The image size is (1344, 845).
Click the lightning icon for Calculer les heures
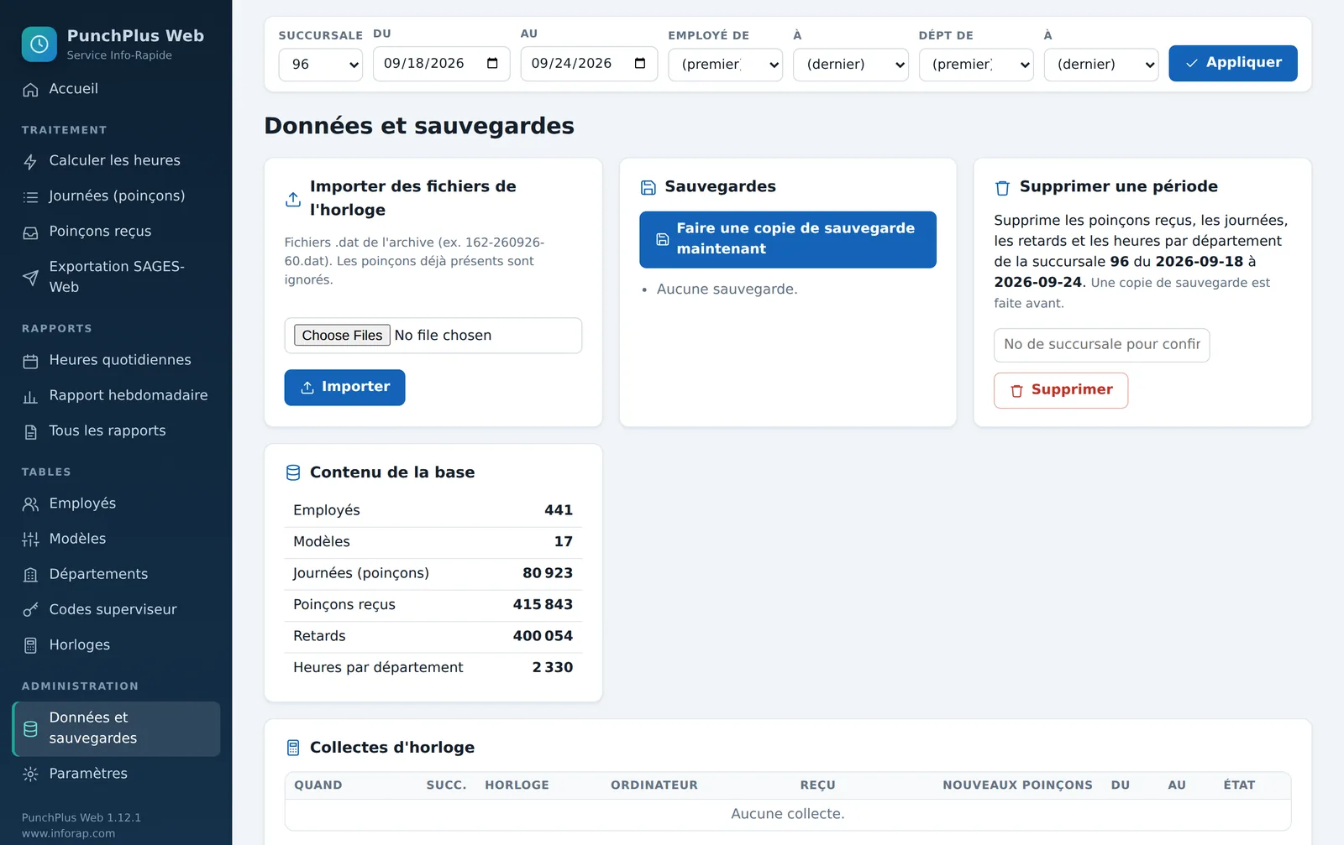click(x=30, y=162)
